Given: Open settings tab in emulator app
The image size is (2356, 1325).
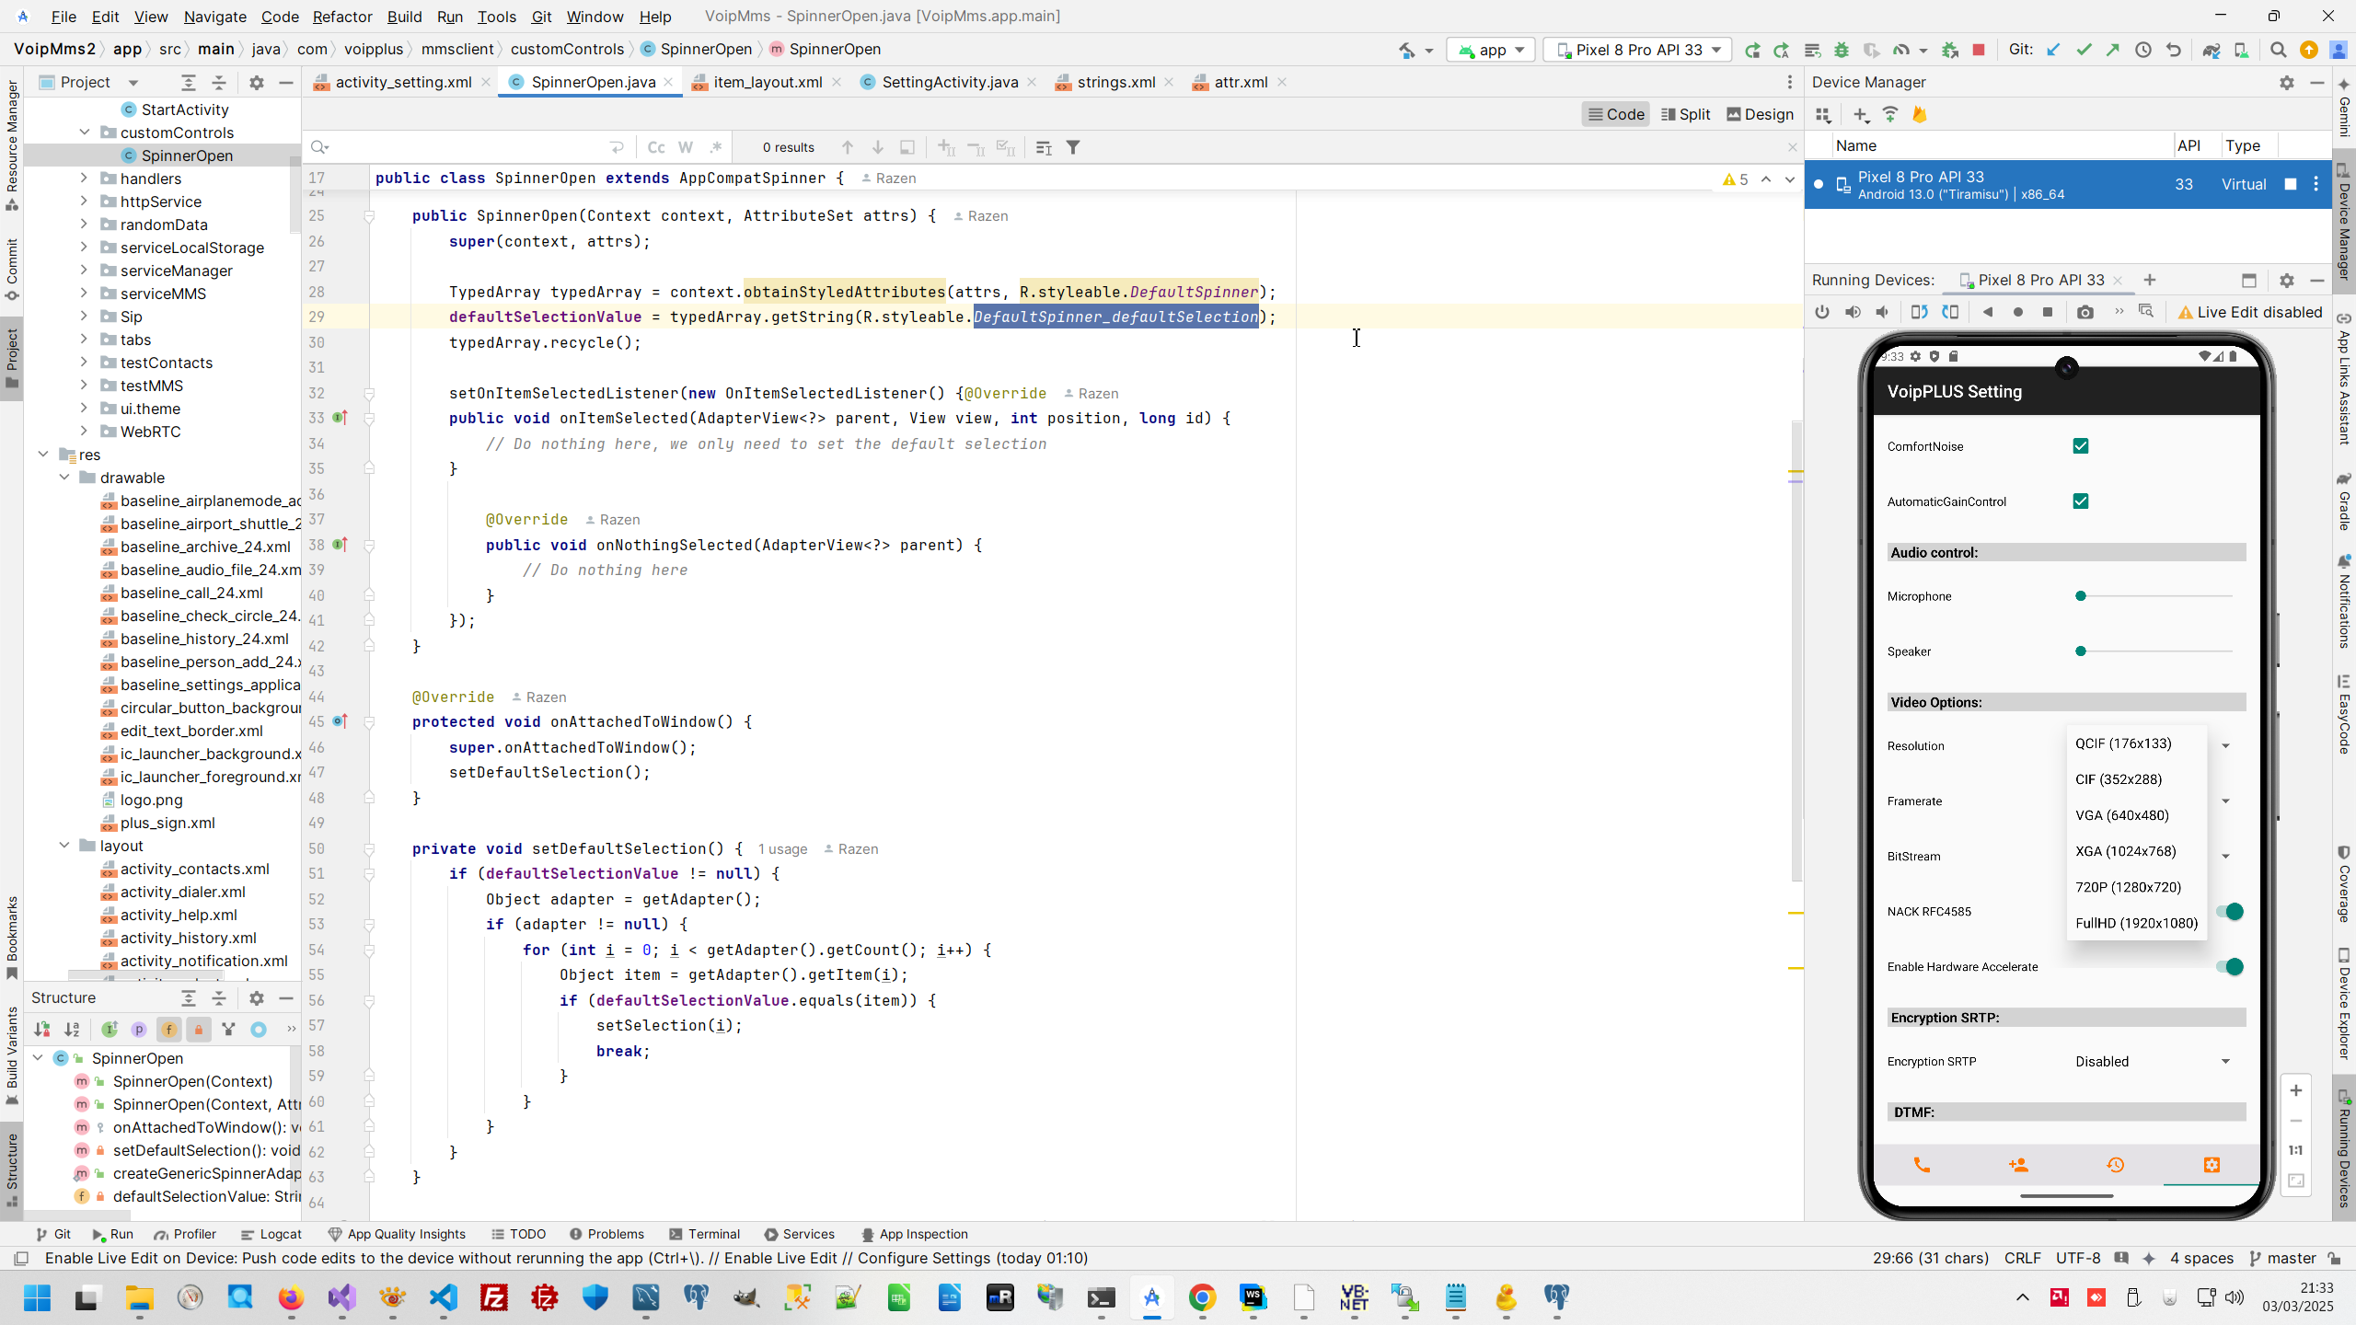Looking at the screenshot, I should (x=2212, y=1165).
